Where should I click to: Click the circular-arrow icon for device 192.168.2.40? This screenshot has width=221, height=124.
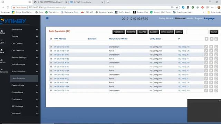pyautogui.click(x=216, y=75)
